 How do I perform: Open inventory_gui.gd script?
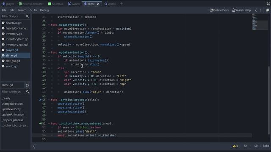(x=17, y=45)
